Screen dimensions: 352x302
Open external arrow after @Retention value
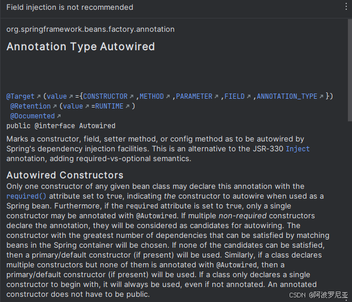click(87, 106)
